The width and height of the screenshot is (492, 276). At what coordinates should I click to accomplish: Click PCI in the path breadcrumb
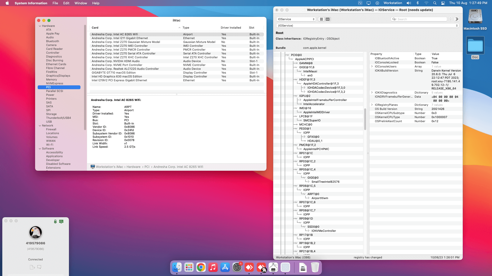147,167
